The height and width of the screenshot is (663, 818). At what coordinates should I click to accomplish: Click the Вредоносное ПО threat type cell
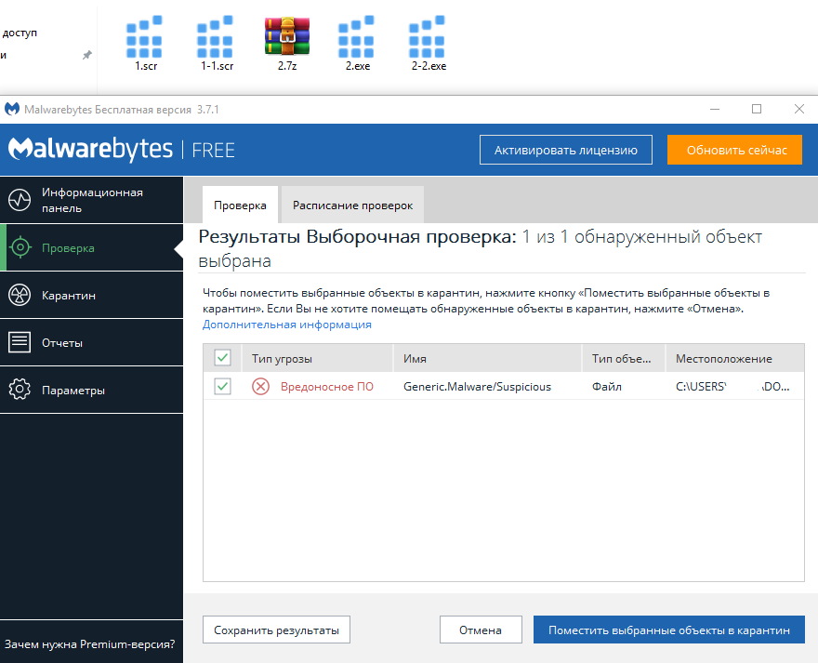pyautogui.click(x=327, y=386)
